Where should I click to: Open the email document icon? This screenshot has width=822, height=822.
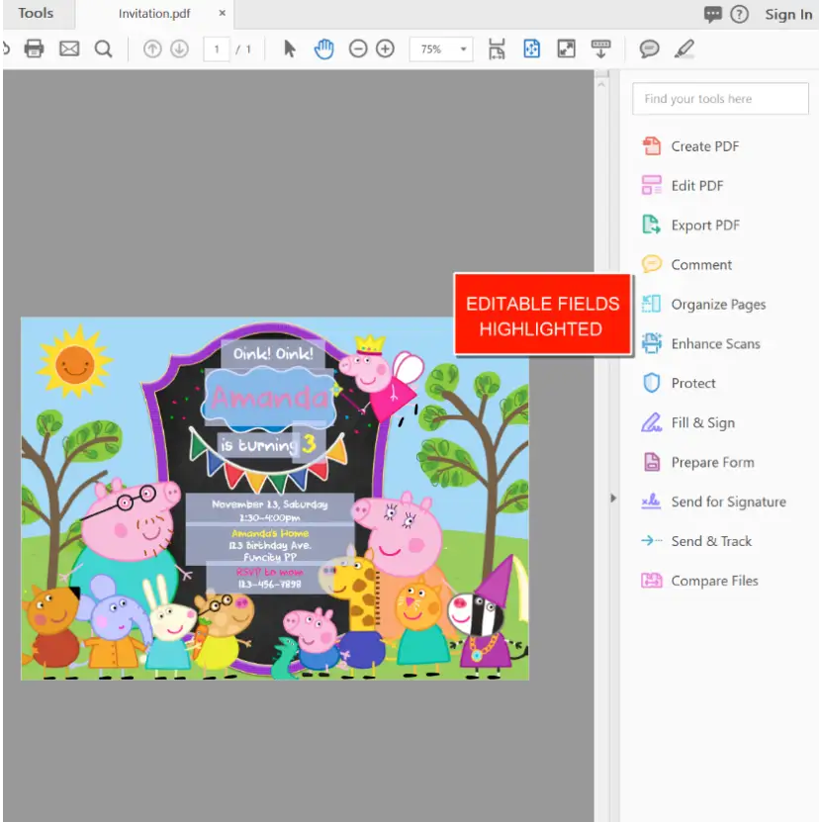coord(68,47)
